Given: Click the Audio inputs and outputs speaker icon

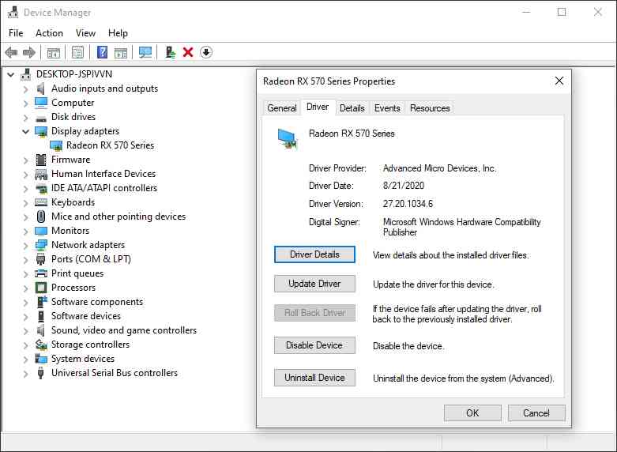Looking at the screenshot, I should pyautogui.click(x=41, y=89).
